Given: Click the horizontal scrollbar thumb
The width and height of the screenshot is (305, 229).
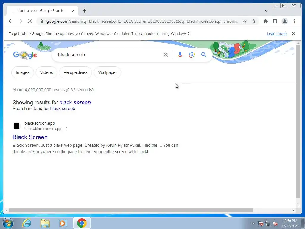Looking at the screenshot, I should pos(131,210).
